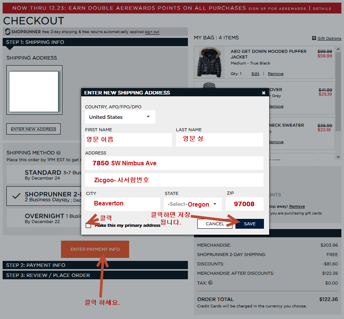Click the Enter New Address button
This screenshot has height=319, width=344.
tap(33, 129)
